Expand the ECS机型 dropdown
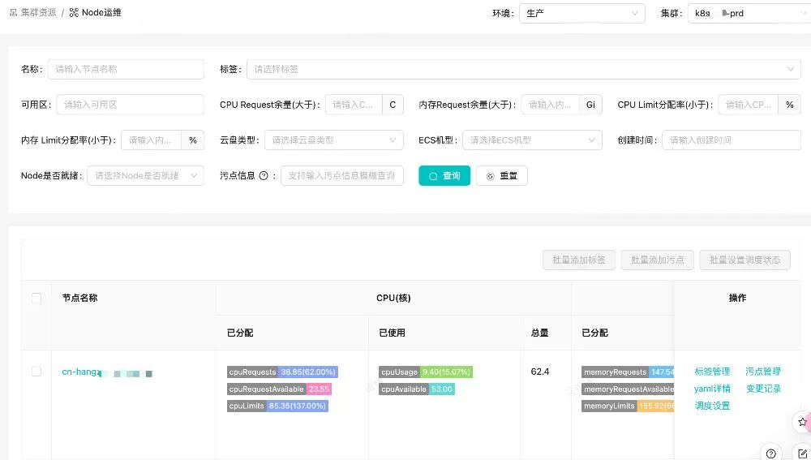Screen dimensions: 811x460 pyautogui.click(x=532, y=140)
